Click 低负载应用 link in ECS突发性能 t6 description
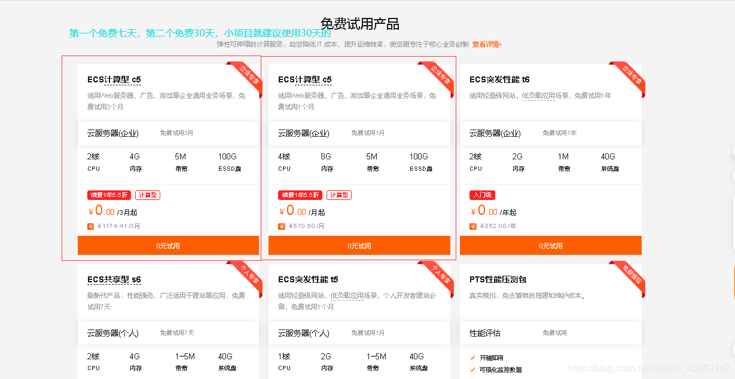Screen dimensions: 735x379 pos(538,95)
